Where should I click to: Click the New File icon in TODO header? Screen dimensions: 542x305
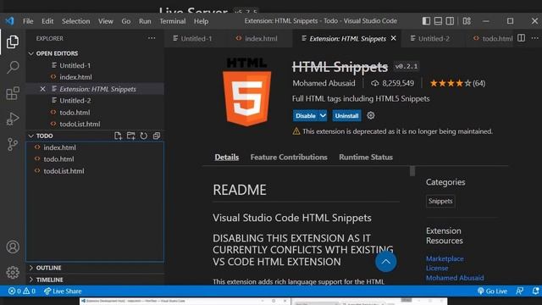(x=118, y=136)
